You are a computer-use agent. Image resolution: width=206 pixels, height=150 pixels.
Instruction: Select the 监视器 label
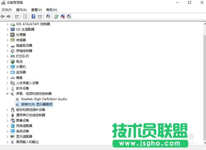click(x=21, y=72)
